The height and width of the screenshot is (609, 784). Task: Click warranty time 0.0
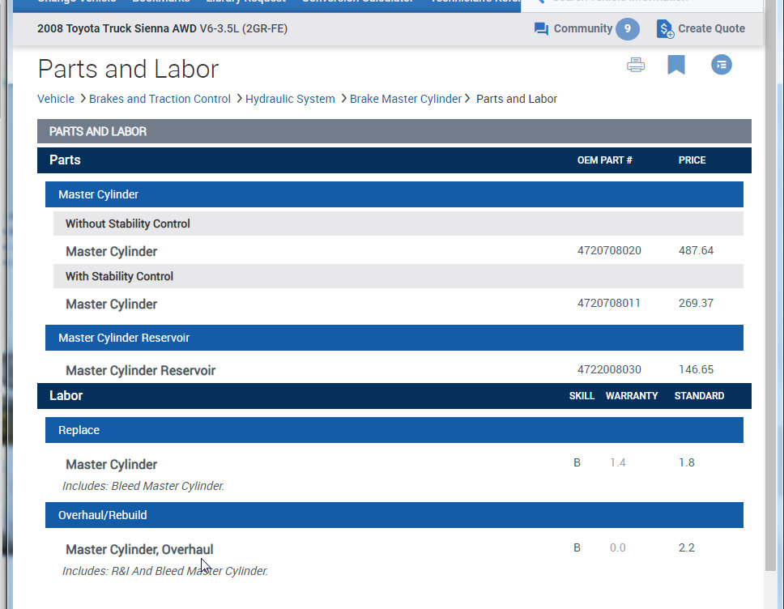tap(617, 547)
